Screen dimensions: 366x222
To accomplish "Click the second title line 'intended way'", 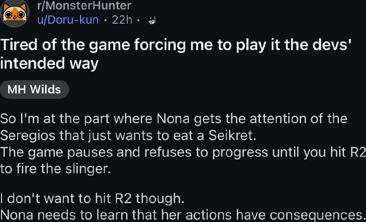I will [49, 63].
